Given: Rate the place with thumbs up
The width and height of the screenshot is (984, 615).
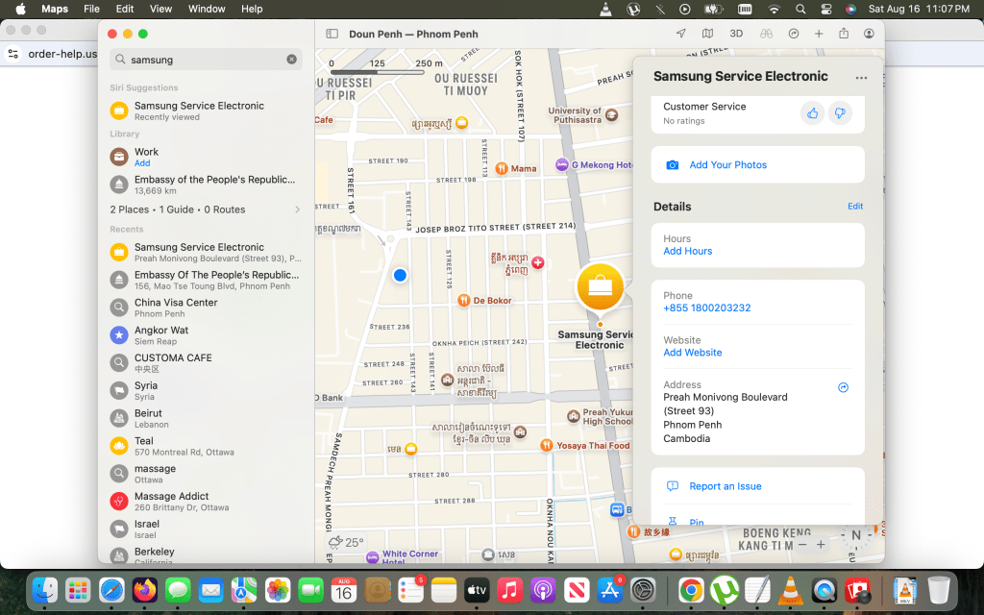Looking at the screenshot, I should click(813, 113).
